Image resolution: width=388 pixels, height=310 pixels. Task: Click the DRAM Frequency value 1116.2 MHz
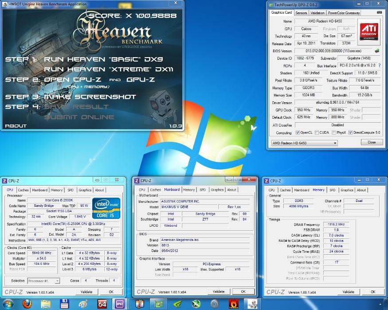336,225
